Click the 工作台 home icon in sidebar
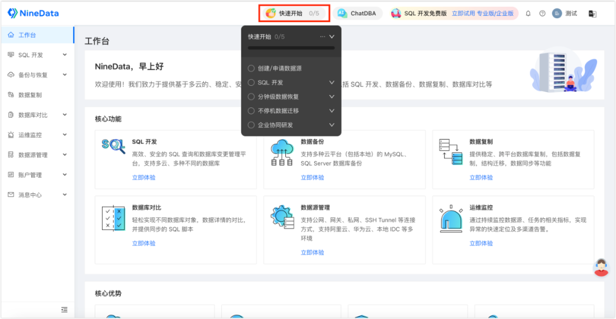616x319 pixels. tap(11, 35)
